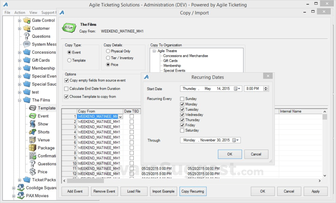Viewport: 336px width, 203px height.
Task: Enable the Saturday checkbox in Recurring Dates
Action: point(181,130)
